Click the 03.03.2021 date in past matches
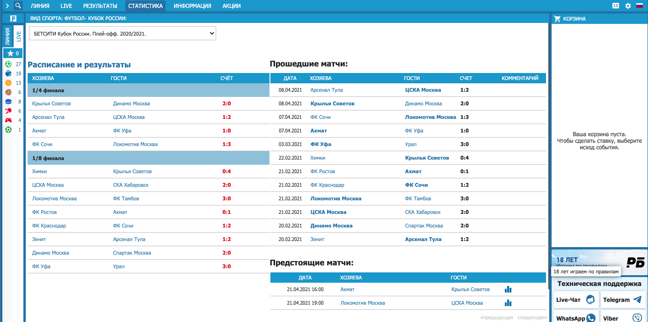 click(x=290, y=144)
